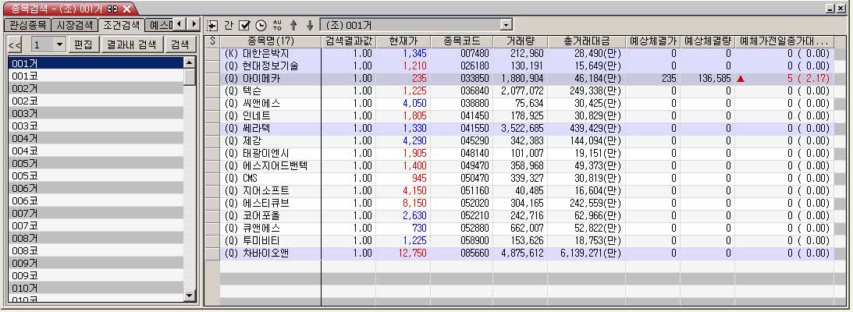This screenshot has height=312, width=853.
Task: Select 001코 in the condition list
Action: [96, 76]
